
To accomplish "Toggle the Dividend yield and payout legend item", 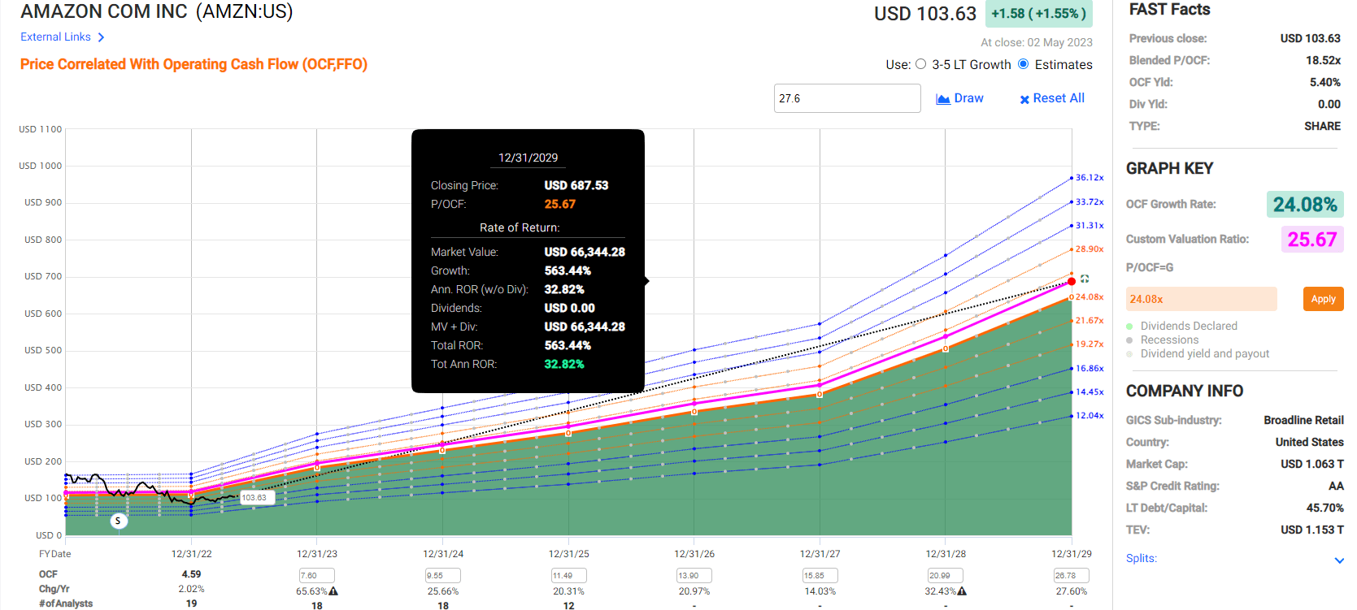I will point(1198,353).
